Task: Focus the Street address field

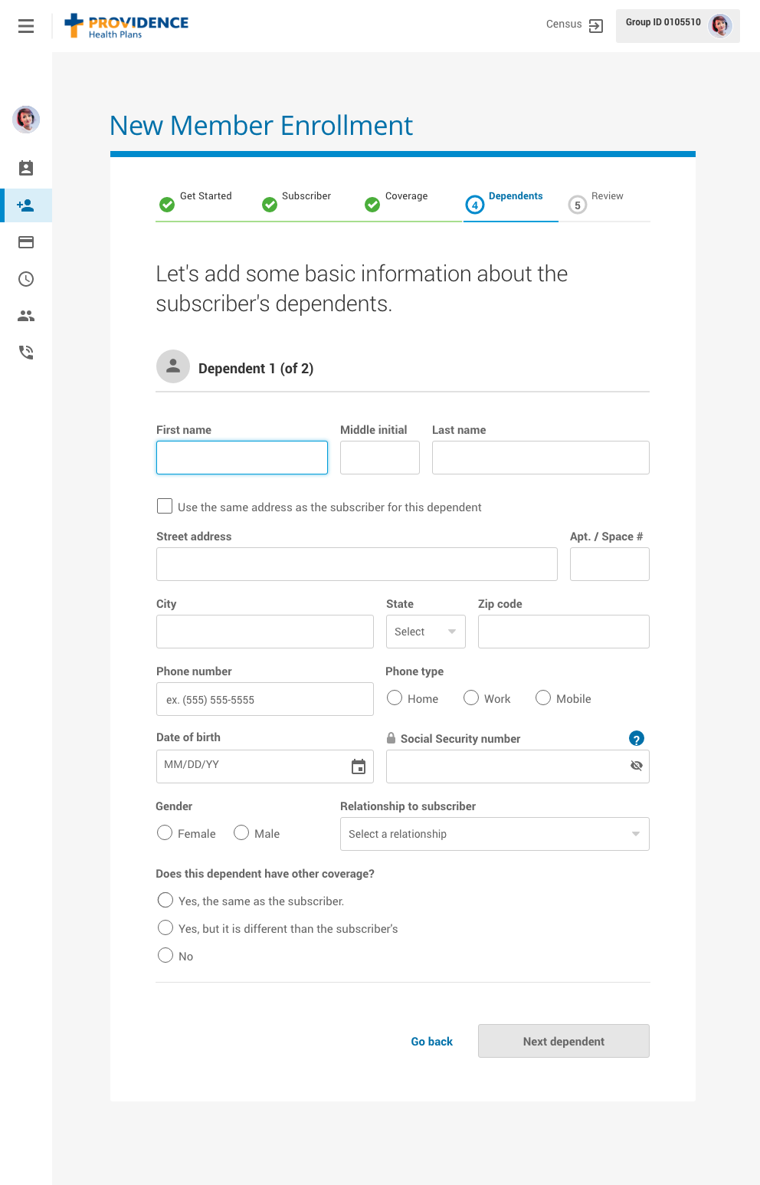Action: pos(357,564)
